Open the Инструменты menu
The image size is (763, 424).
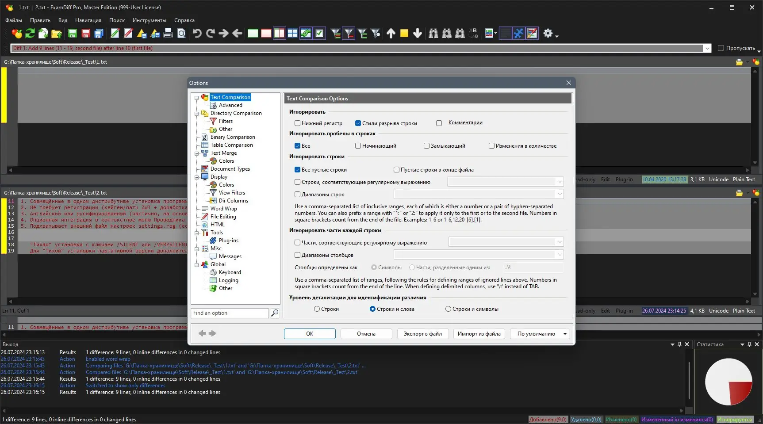tap(150, 20)
